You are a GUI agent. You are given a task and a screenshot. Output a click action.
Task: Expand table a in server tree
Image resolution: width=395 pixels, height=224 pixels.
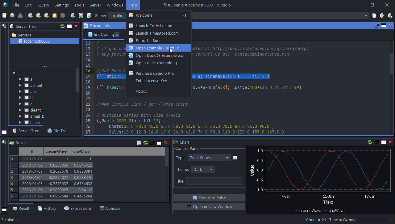coord(20,79)
